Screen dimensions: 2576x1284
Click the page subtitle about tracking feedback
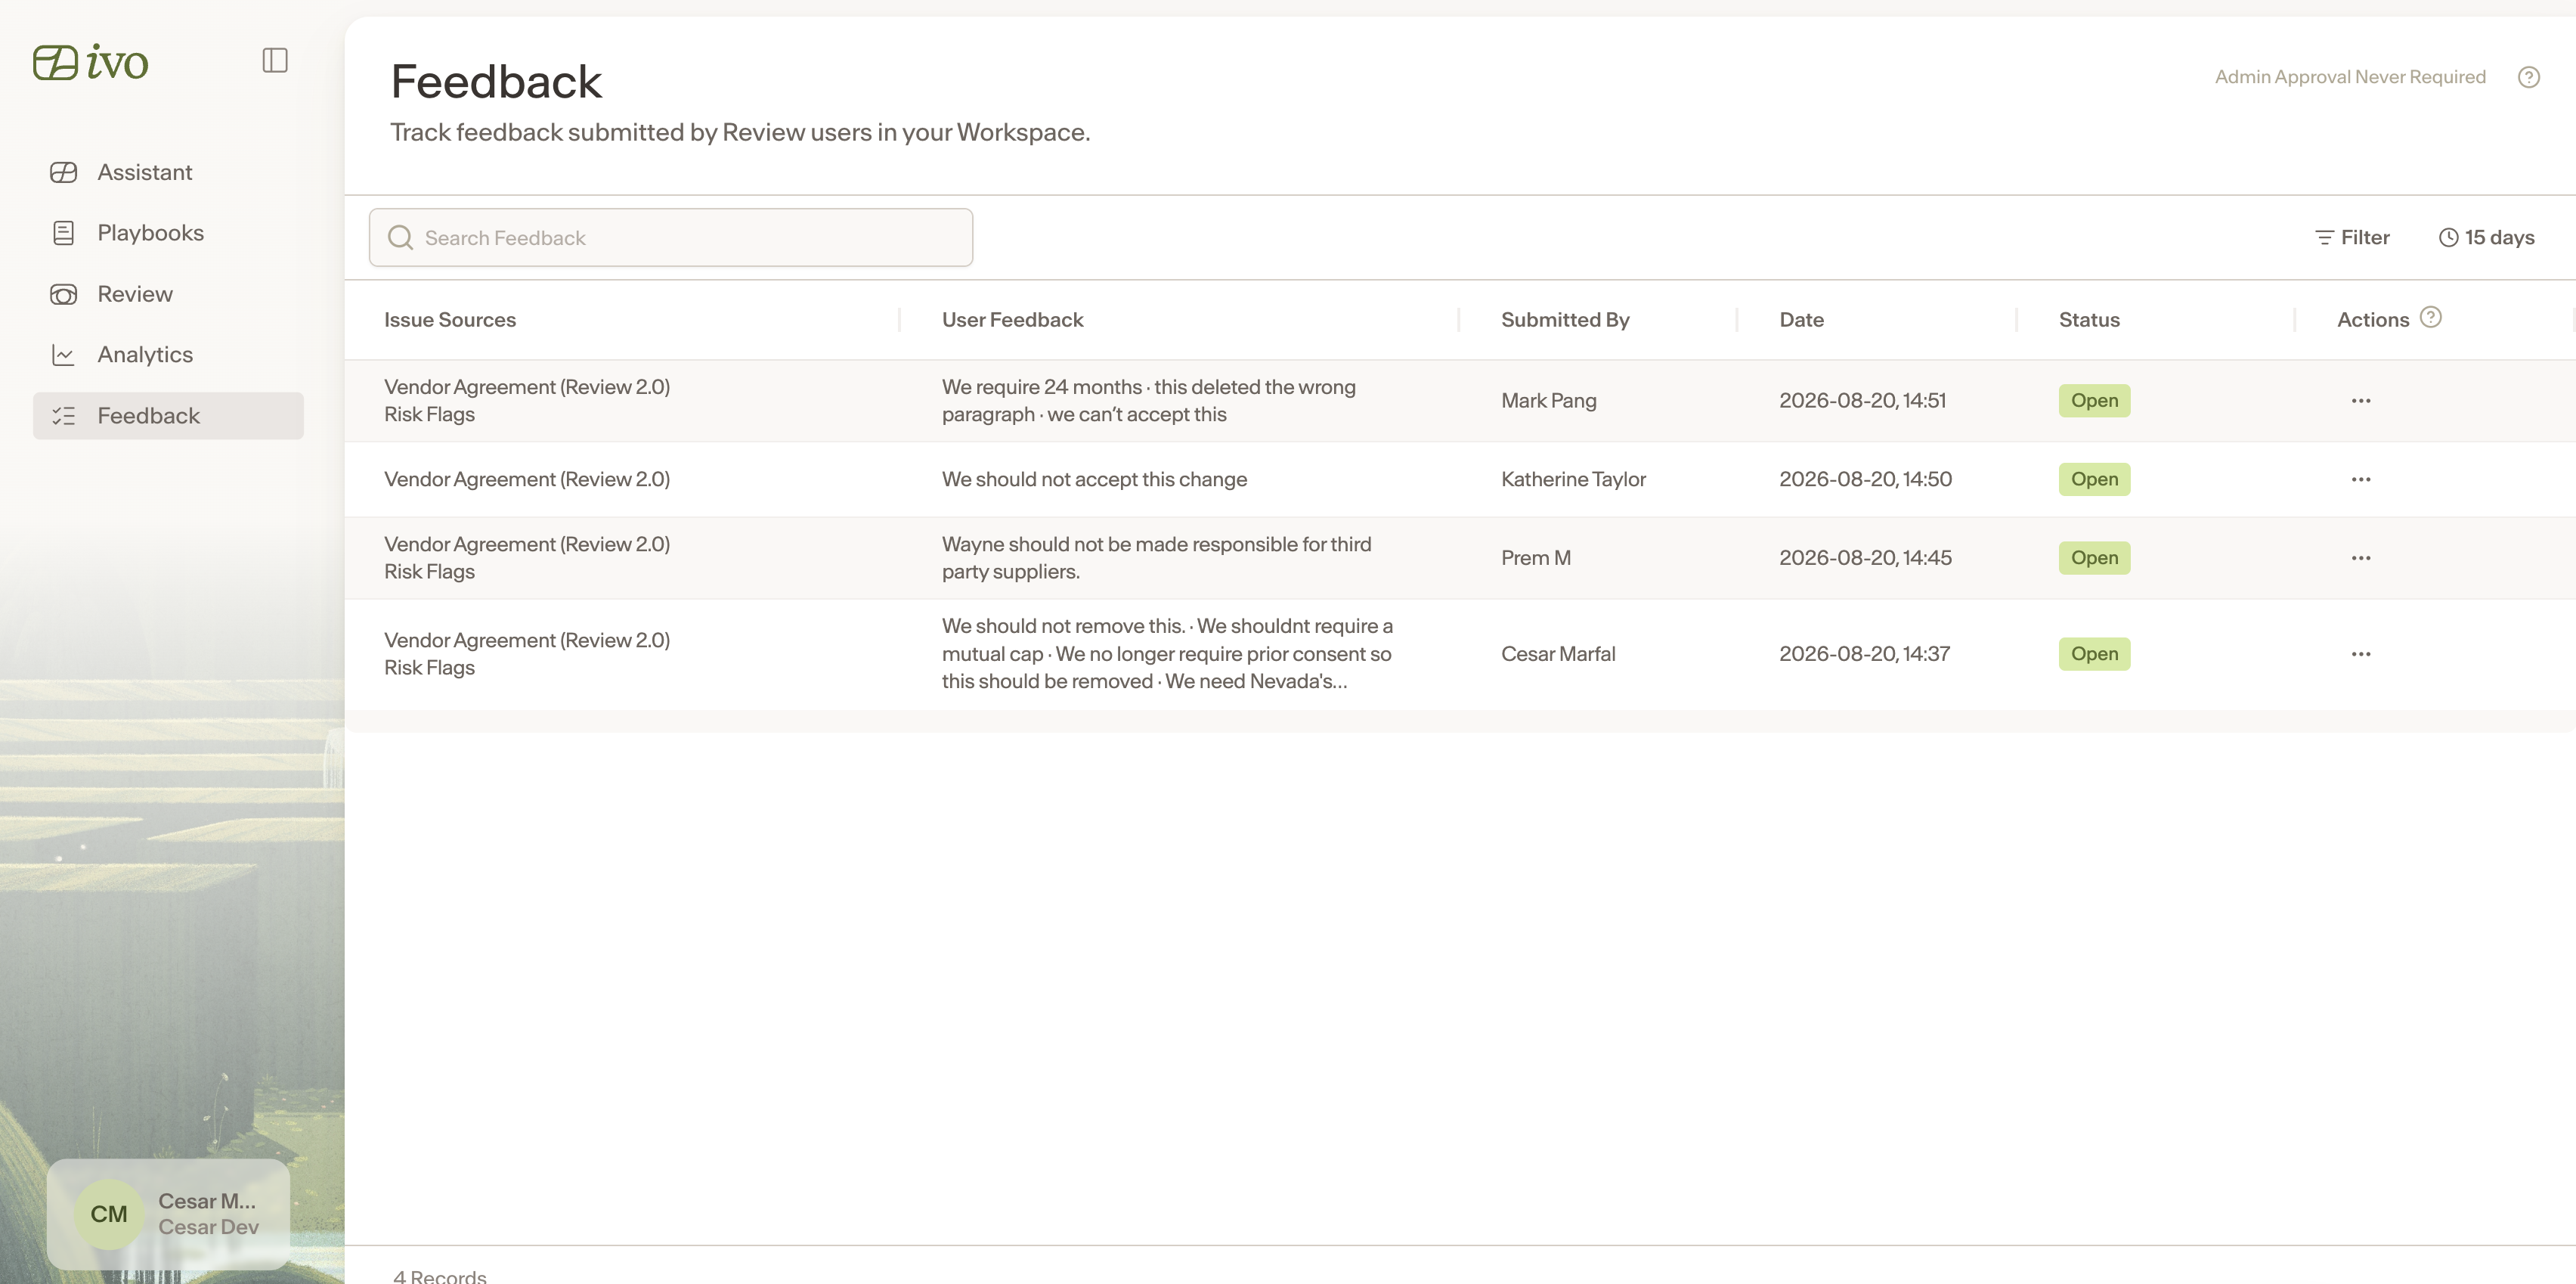pos(740,132)
